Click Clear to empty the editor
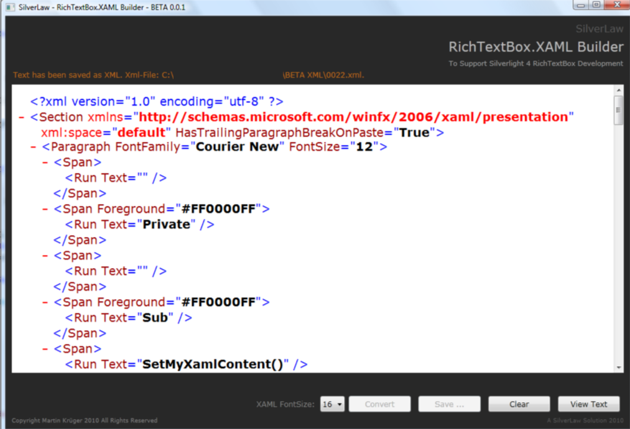Viewport: 630px width, 429px height. pos(519,404)
